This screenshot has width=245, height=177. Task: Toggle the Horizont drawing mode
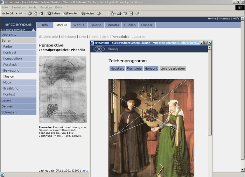(151, 68)
